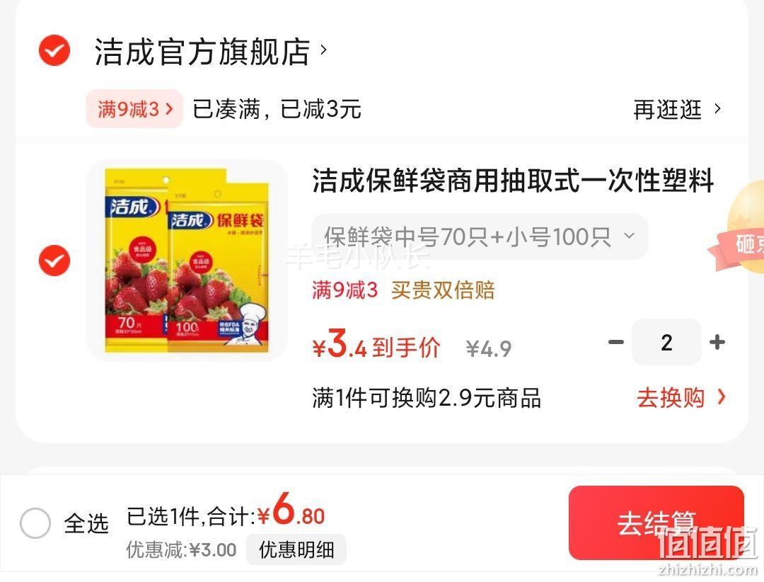Tap the 买贵双倍赔 guarantee label

coord(443,290)
